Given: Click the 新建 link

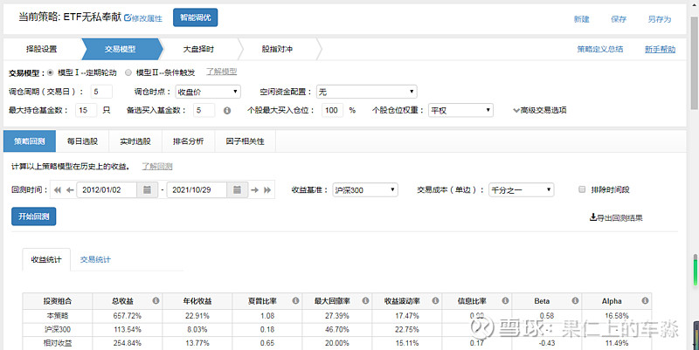Looking at the screenshot, I should pos(582,19).
